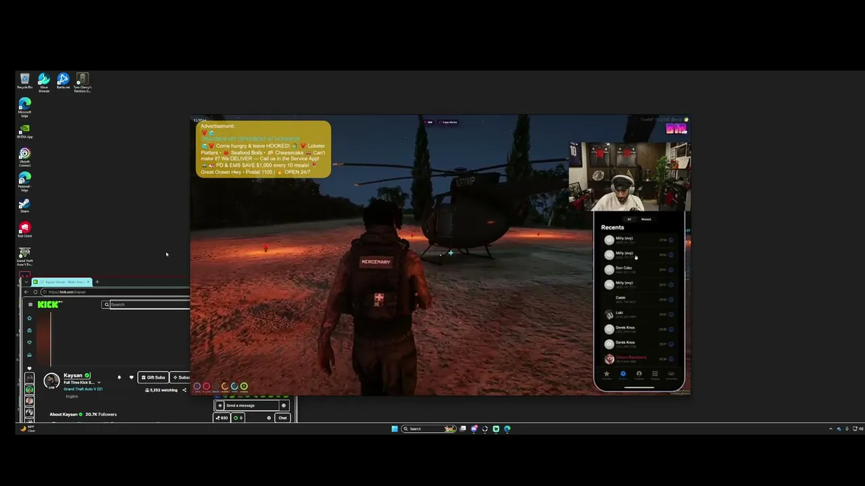Open info for Don Cabz call

(671, 270)
